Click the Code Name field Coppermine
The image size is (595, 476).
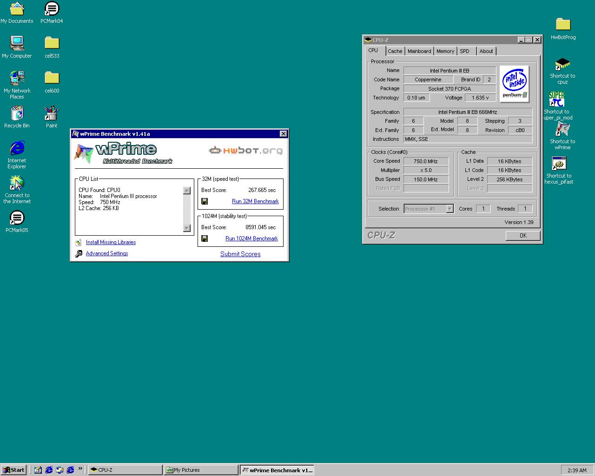coord(428,79)
